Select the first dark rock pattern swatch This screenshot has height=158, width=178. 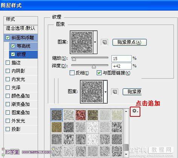57,115
